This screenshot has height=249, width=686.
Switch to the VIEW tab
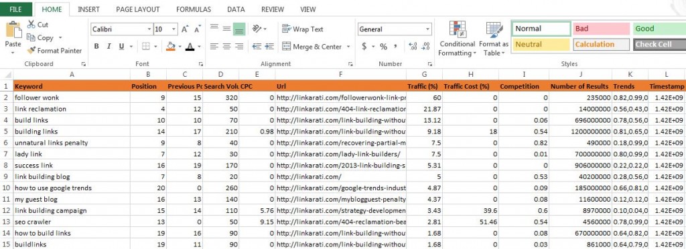point(308,9)
